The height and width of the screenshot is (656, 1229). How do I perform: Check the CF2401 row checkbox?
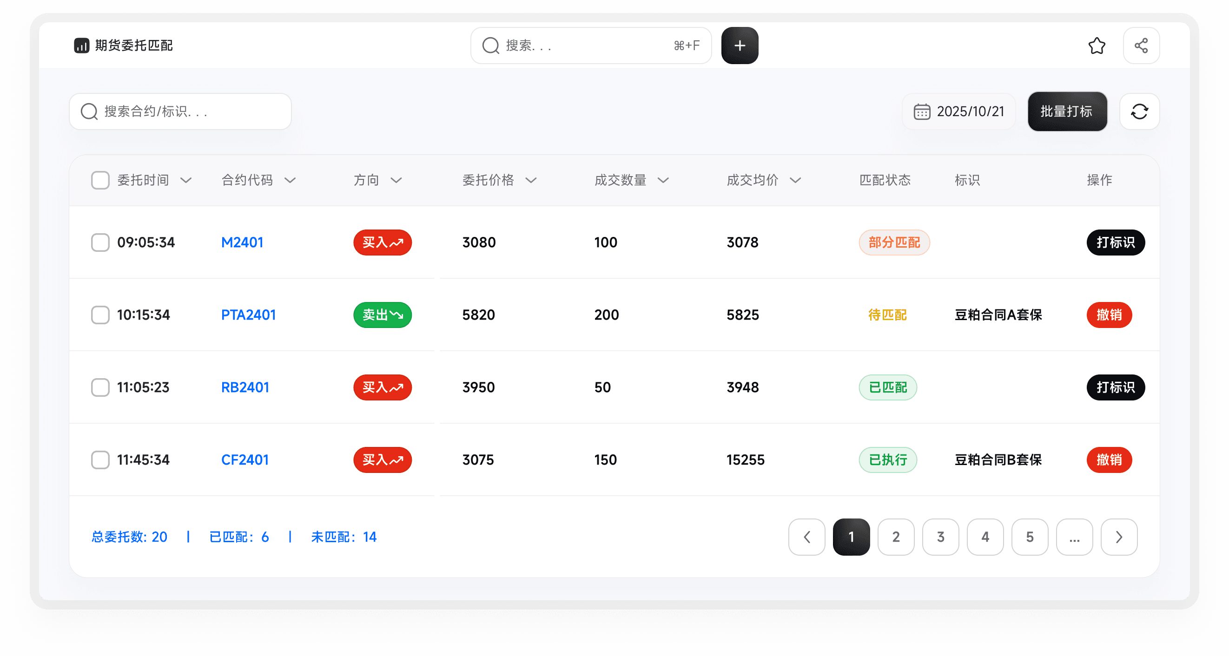pos(100,459)
